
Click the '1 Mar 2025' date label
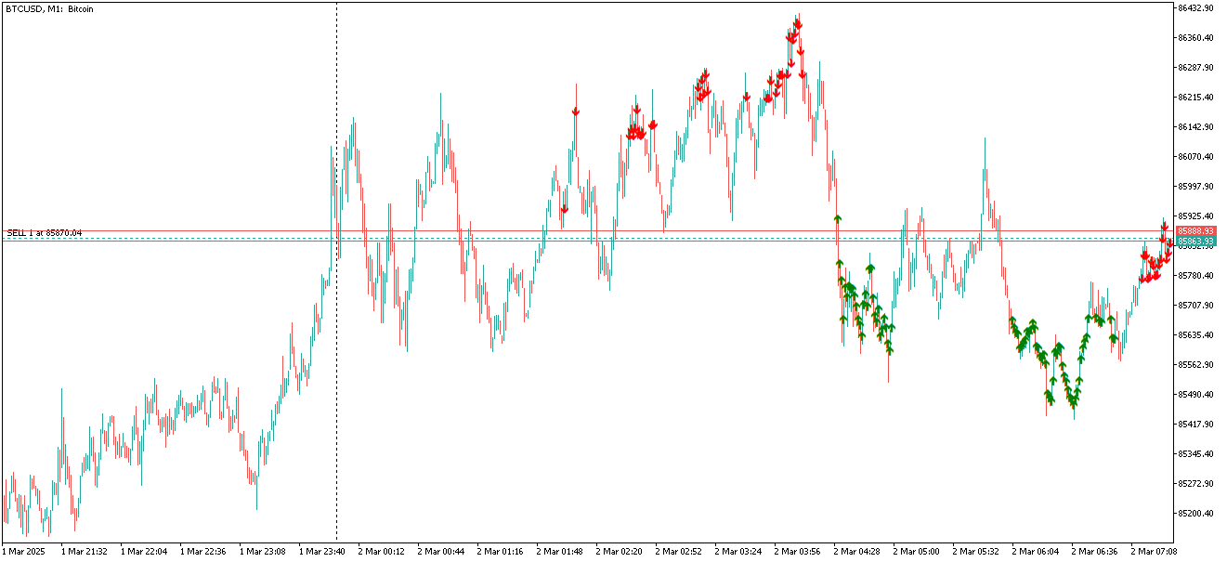click(x=23, y=551)
